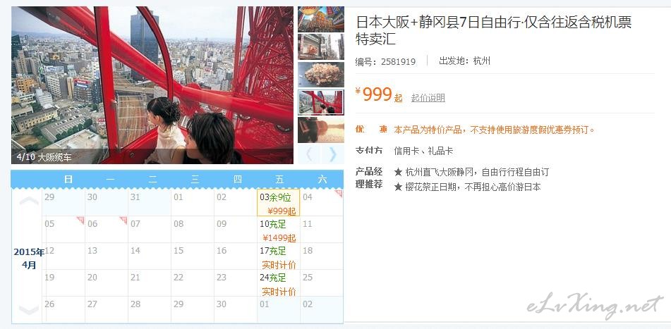Open the fifth thumbnail below cable car
This screenshot has width=671, height=329.
(x=321, y=130)
